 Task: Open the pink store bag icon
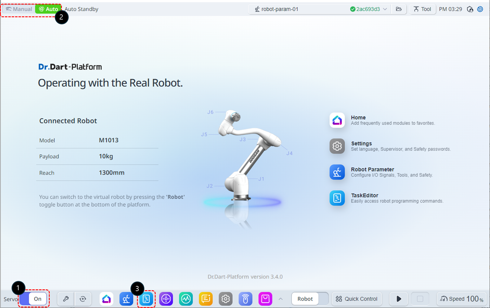coord(265,299)
